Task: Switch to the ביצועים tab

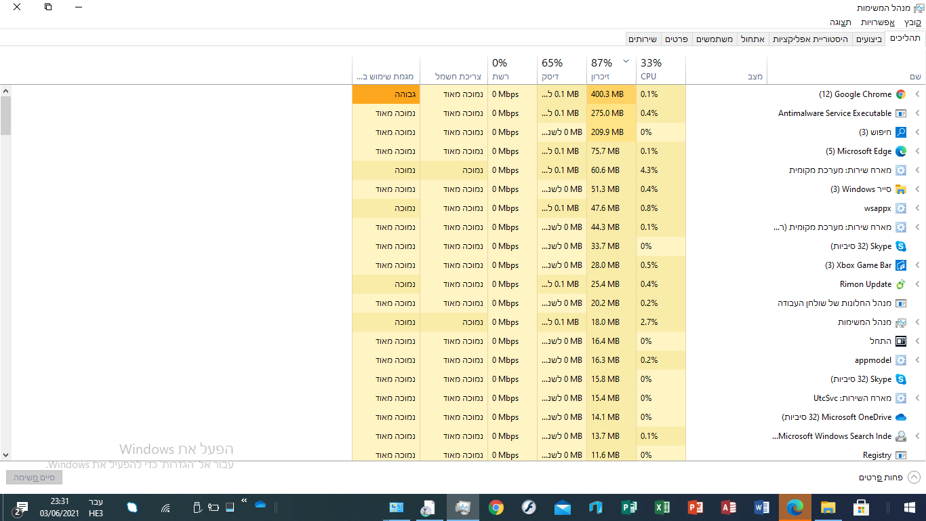Action: pos(869,39)
